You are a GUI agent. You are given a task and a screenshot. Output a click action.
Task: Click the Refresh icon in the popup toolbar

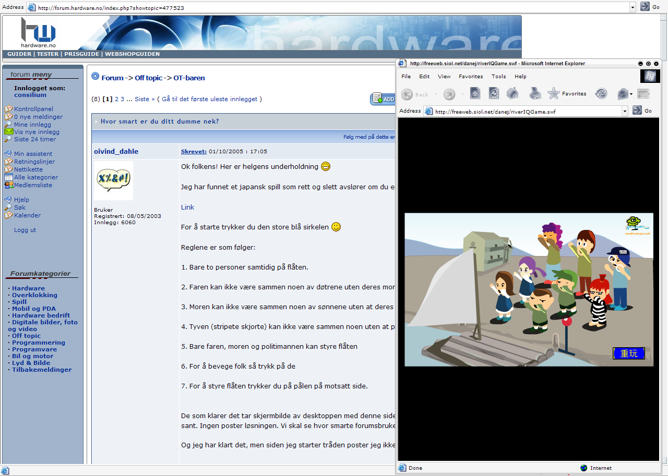pos(494,93)
